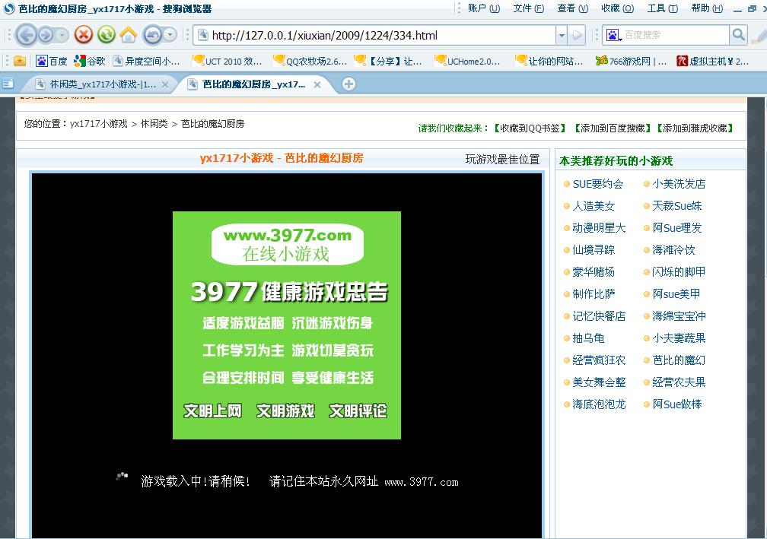
Task: Open the 让你的网站 bookmark
Action: pyautogui.click(x=549, y=61)
